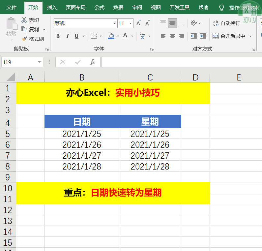The image size is (262, 251).
Task: Decrease indent icon
Action: pyautogui.click(x=194, y=36)
